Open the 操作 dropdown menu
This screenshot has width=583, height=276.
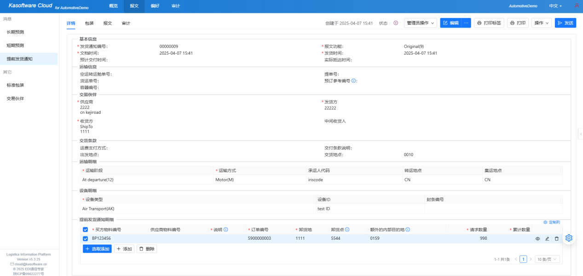pyautogui.click(x=542, y=23)
